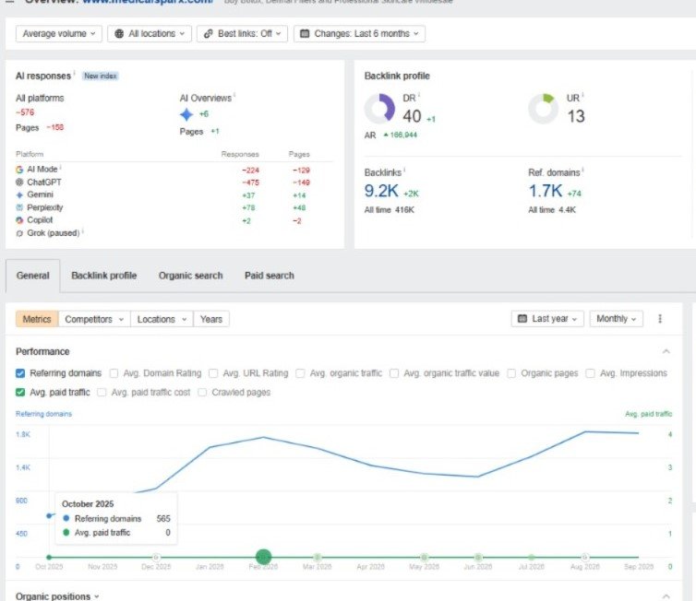Click the globe icon in All locations
Screen dimensions: 696x601
pyautogui.click(x=119, y=34)
